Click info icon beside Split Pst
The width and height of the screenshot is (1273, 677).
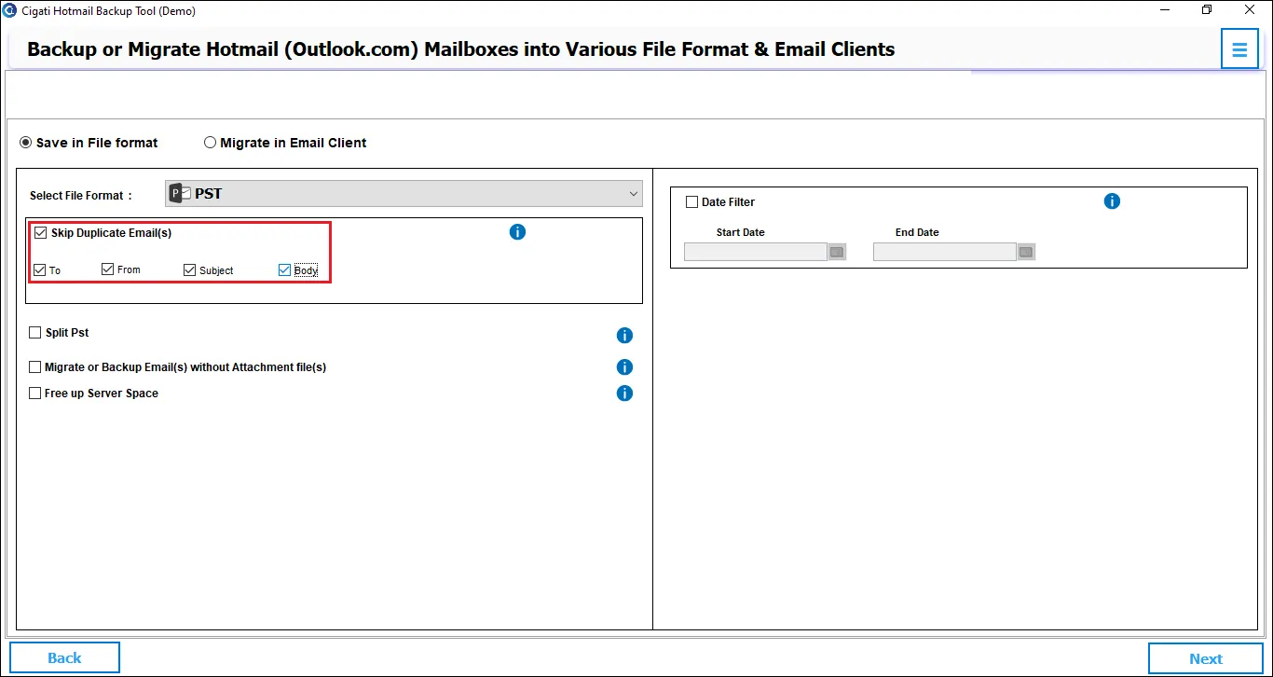click(x=624, y=336)
